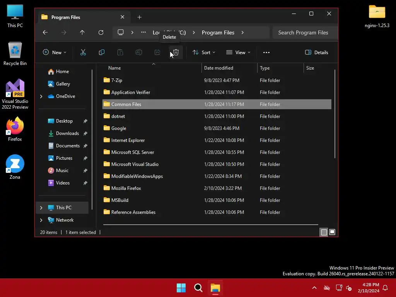Switch to large thumbnails view icon
This screenshot has height=297, width=396.
pos(332,232)
